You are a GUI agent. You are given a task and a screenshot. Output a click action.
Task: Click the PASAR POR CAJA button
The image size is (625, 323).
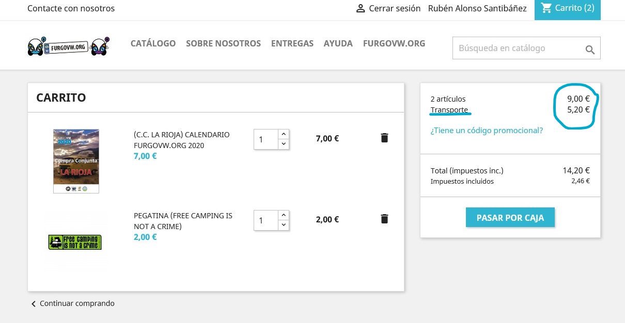[510, 217]
